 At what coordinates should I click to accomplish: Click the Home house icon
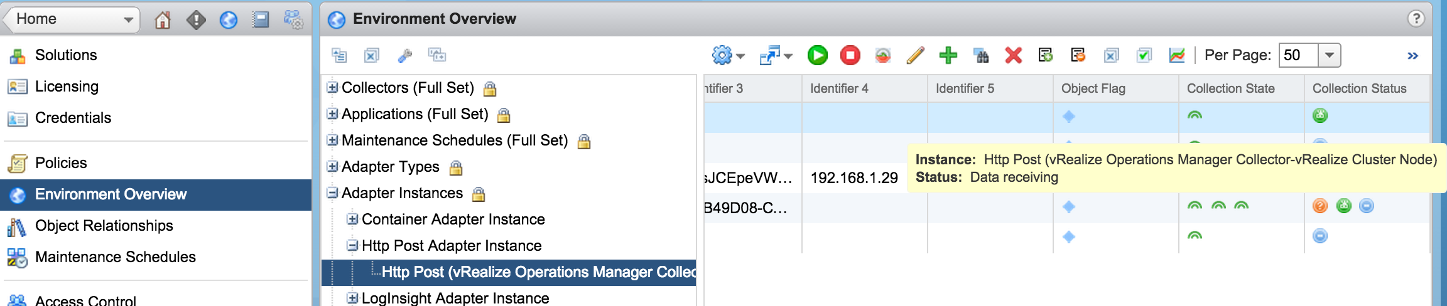[x=163, y=20]
